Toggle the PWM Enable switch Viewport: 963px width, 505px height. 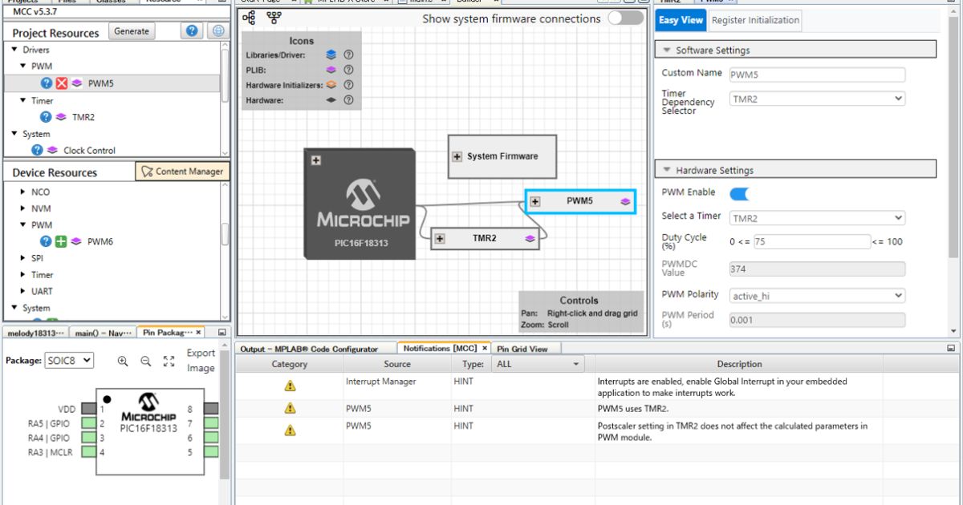(739, 193)
